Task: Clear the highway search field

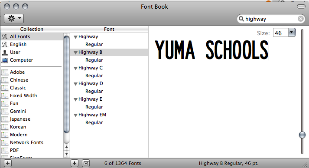Action: click(x=300, y=19)
